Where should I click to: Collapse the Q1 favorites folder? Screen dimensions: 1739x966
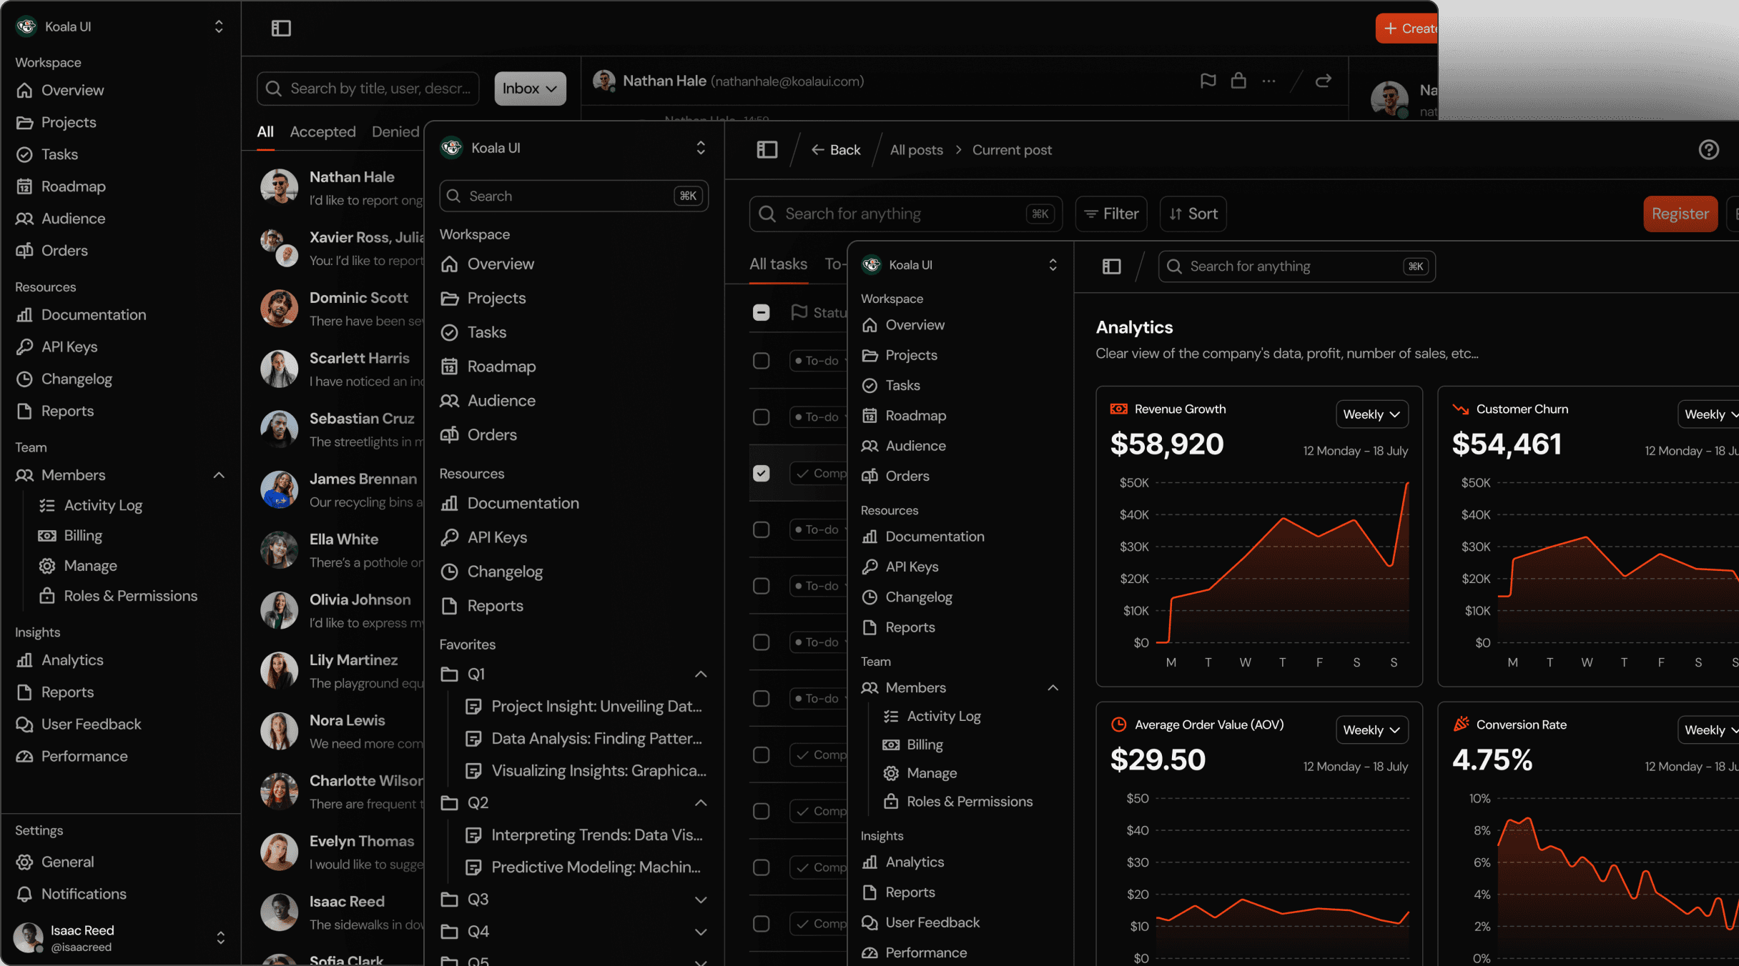(701, 674)
